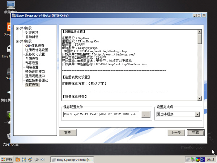Click the second quick launch icon

[x=24, y=159]
